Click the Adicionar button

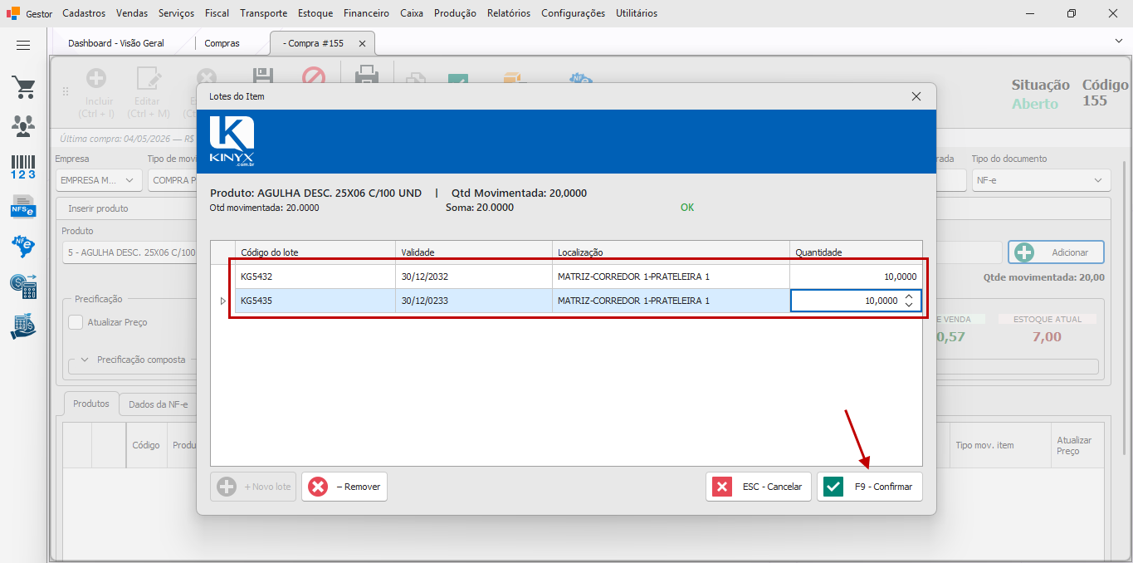click(1057, 252)
